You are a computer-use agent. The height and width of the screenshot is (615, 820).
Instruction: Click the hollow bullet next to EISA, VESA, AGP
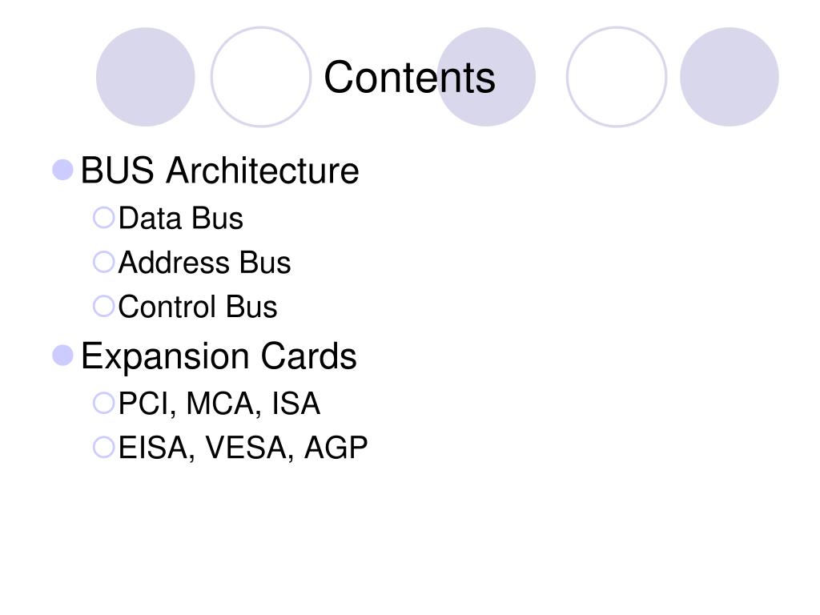coord(103,448)
